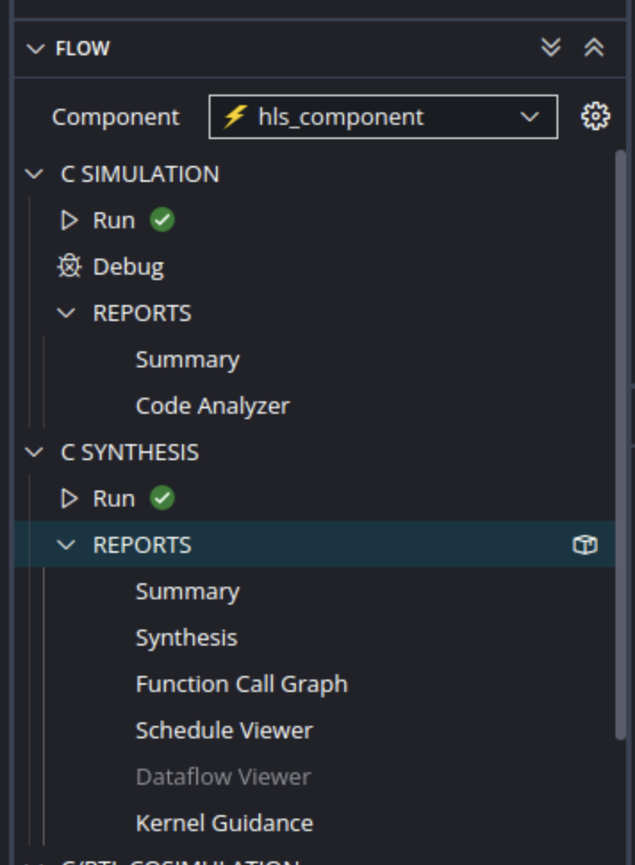Screen dimensions: 635x865
Task: Click the C Synthesis Run play icon
Action: (x=69, y=498)
